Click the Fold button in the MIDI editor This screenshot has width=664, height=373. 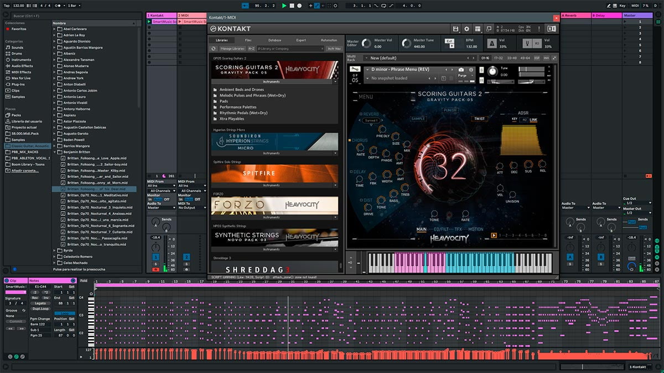point(84,281)
